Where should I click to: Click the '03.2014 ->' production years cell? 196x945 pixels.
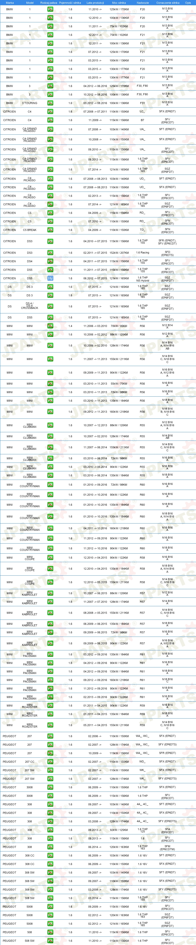(x=95, y=898)
